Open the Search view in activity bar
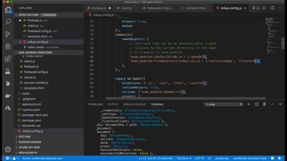Viewport: 287px width, 161px height. coord(8,22)
